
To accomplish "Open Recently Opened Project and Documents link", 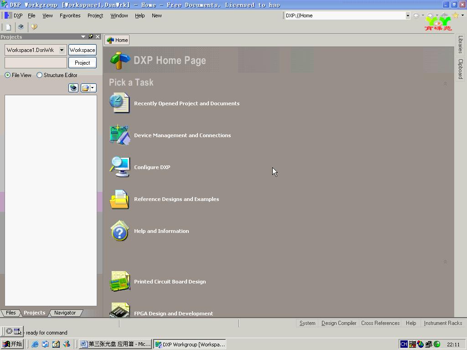I will (x=187, y=103).
